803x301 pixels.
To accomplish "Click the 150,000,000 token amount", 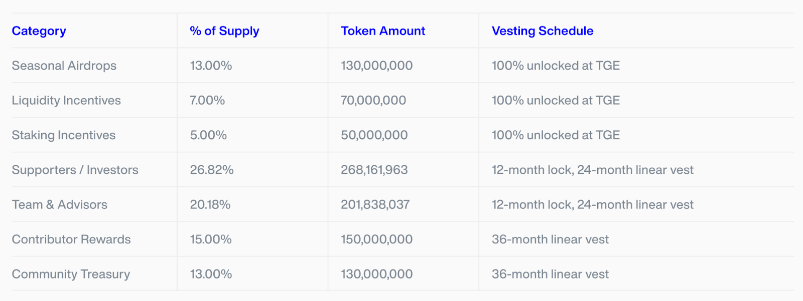I will point(377,239).
